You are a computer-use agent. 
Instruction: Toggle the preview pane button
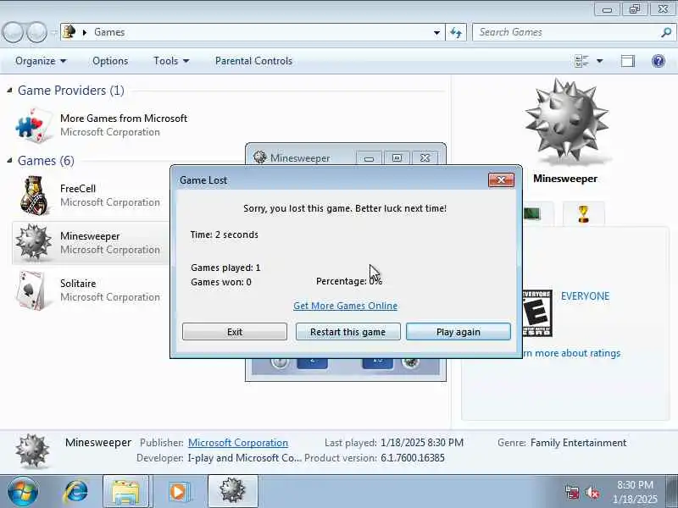click(x=628, y=61)
